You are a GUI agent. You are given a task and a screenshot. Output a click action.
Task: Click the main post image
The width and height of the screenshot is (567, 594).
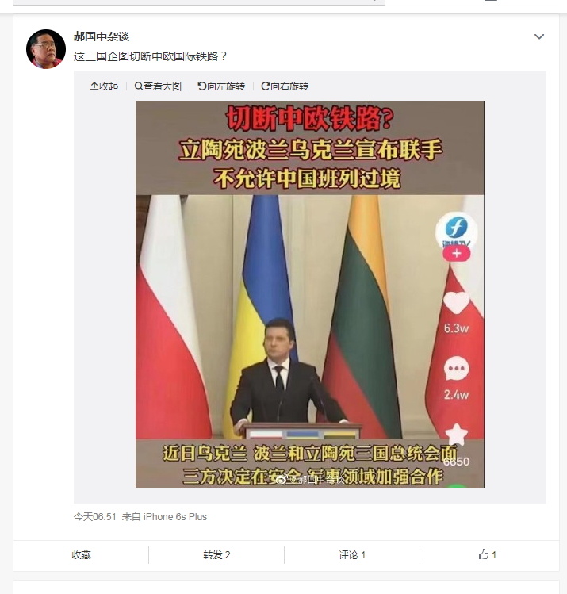310,294
